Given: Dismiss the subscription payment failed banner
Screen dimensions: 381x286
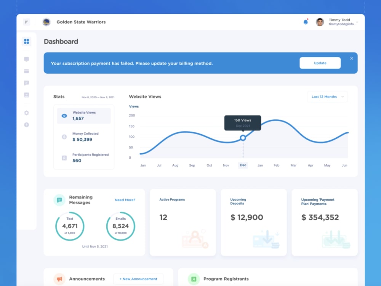Looking at the screenshot, I should 352,58.
